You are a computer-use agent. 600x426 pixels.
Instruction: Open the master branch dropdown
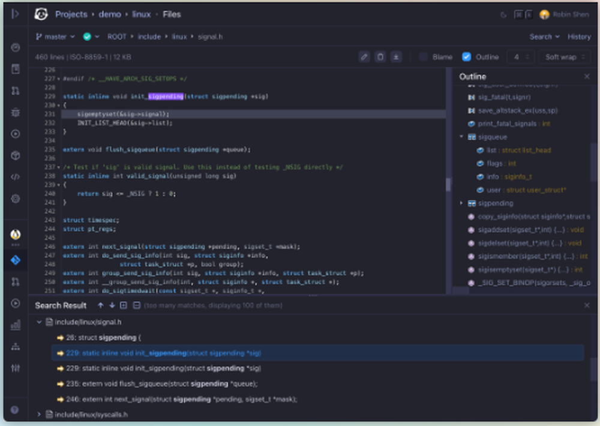coord(55,37)
